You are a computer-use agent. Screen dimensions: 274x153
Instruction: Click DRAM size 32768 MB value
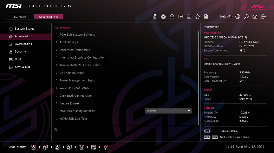coord(245,95)
